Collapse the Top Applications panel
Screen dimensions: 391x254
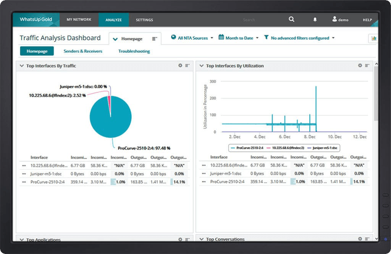tap(22, 239)
